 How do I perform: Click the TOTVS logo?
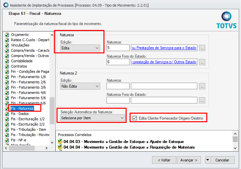click(226, 20)
